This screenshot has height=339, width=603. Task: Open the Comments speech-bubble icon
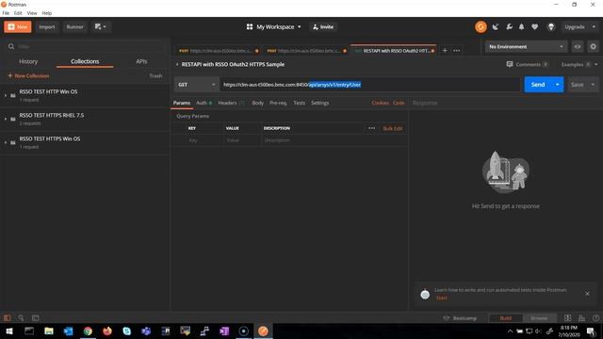click(510, 64)
